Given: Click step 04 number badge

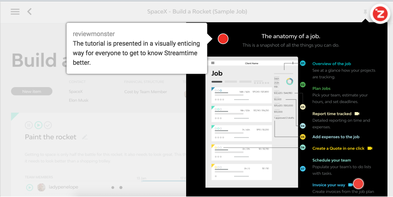Looking at the screenshot, I should coord(302,126).
